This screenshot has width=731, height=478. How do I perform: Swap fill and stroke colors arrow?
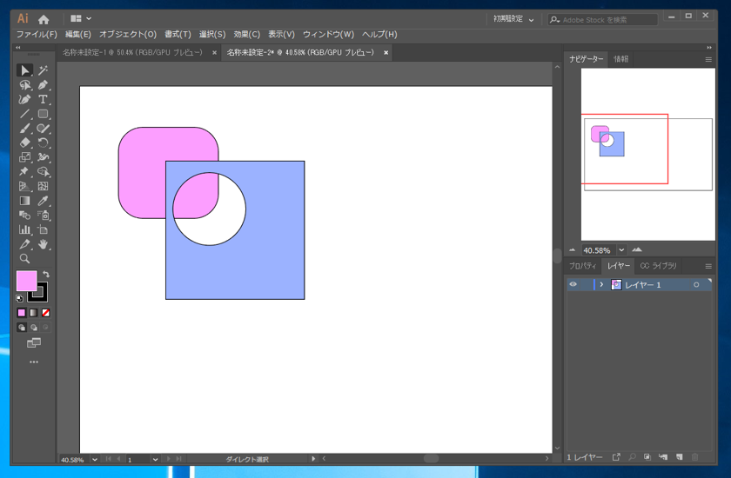point(46,275)
